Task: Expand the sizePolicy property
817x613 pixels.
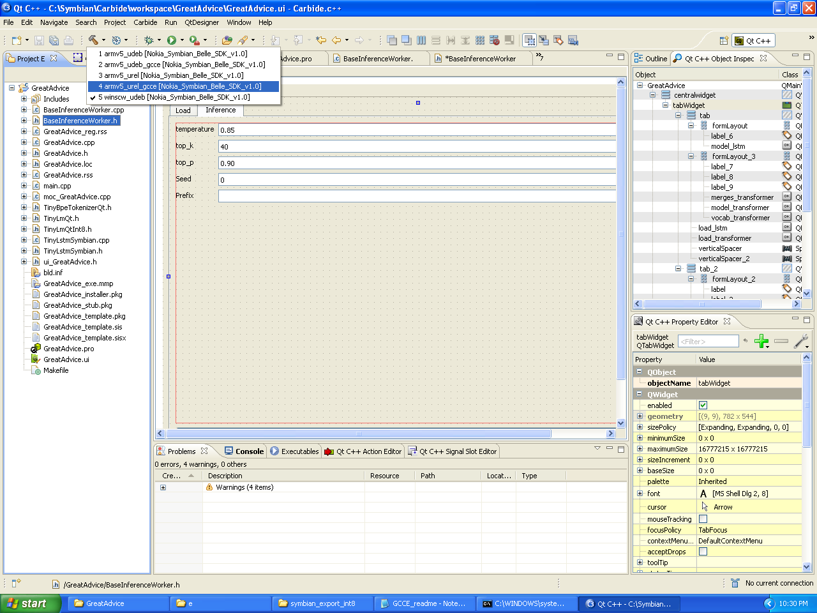Action: click(640, 427)
